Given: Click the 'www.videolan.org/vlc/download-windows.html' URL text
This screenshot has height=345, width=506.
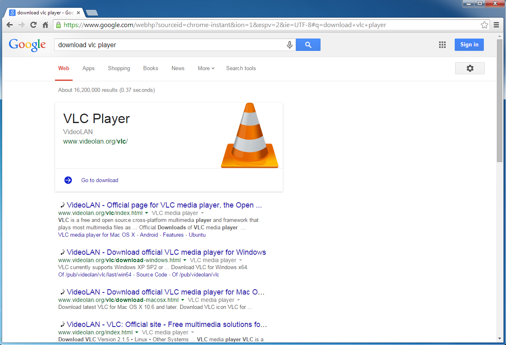Looking at the screenshot, I should point(119,260).
